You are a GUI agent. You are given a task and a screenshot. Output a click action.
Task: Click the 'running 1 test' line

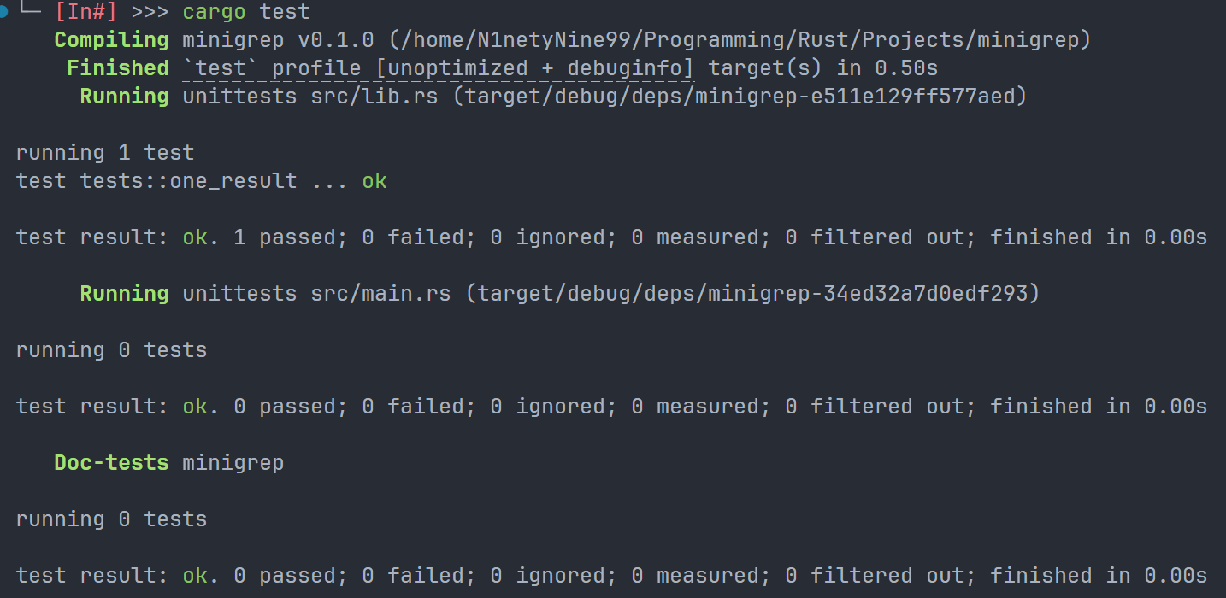click(x=105, y=153)
